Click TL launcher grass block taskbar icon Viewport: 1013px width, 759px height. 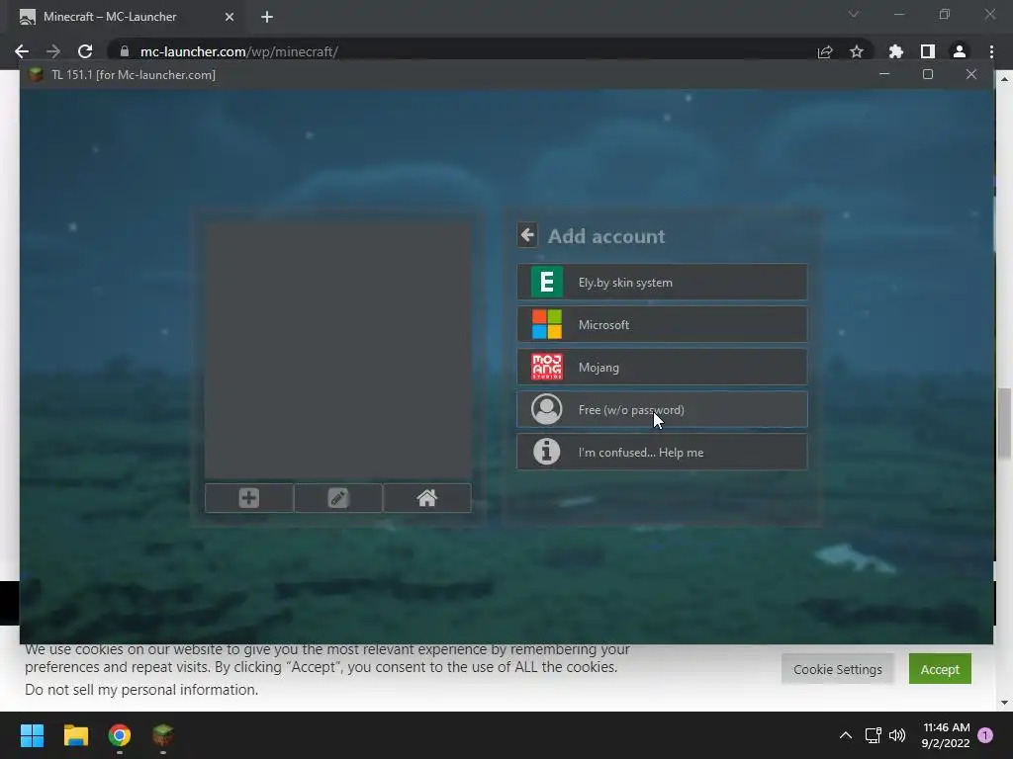(163, 735)
